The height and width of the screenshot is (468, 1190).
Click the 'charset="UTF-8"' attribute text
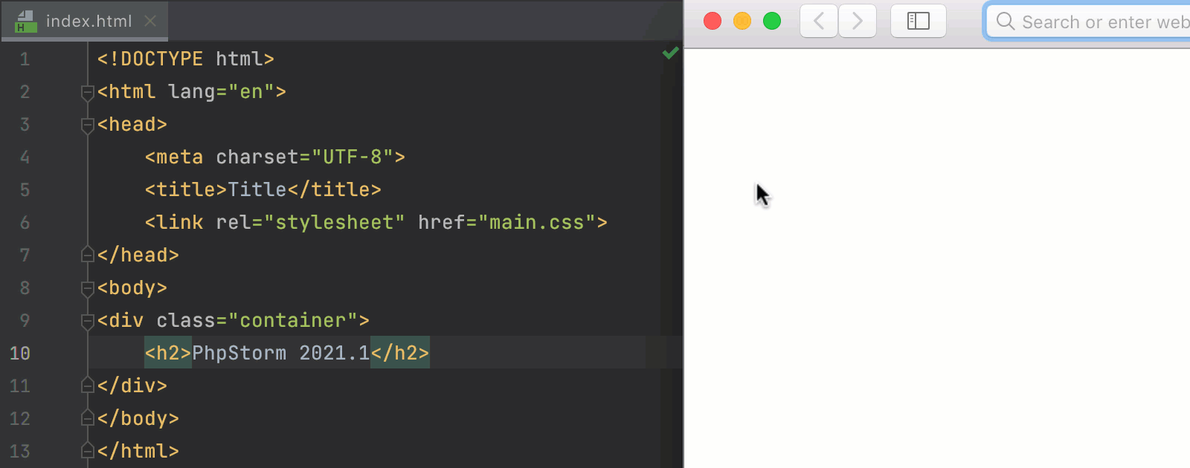(x=305, y=157)
